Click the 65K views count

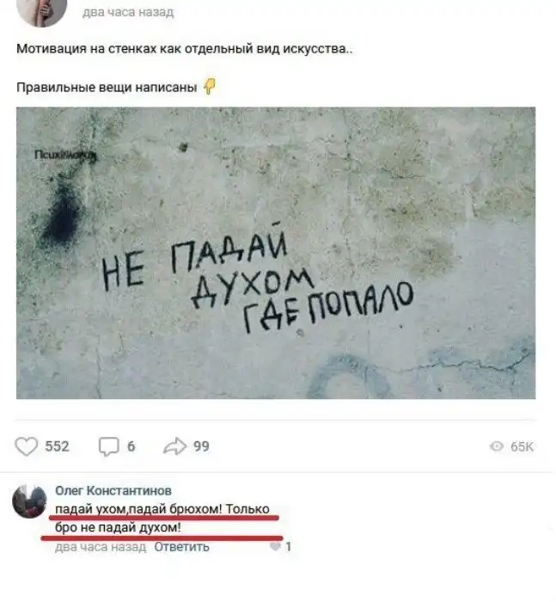[x=522, y=446]
